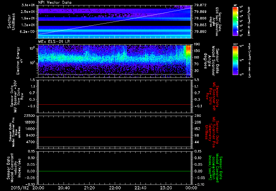Click the 79.872 sun elevation tick value
This screenshot has height=191, width=276.
click(x=200, y=5)
